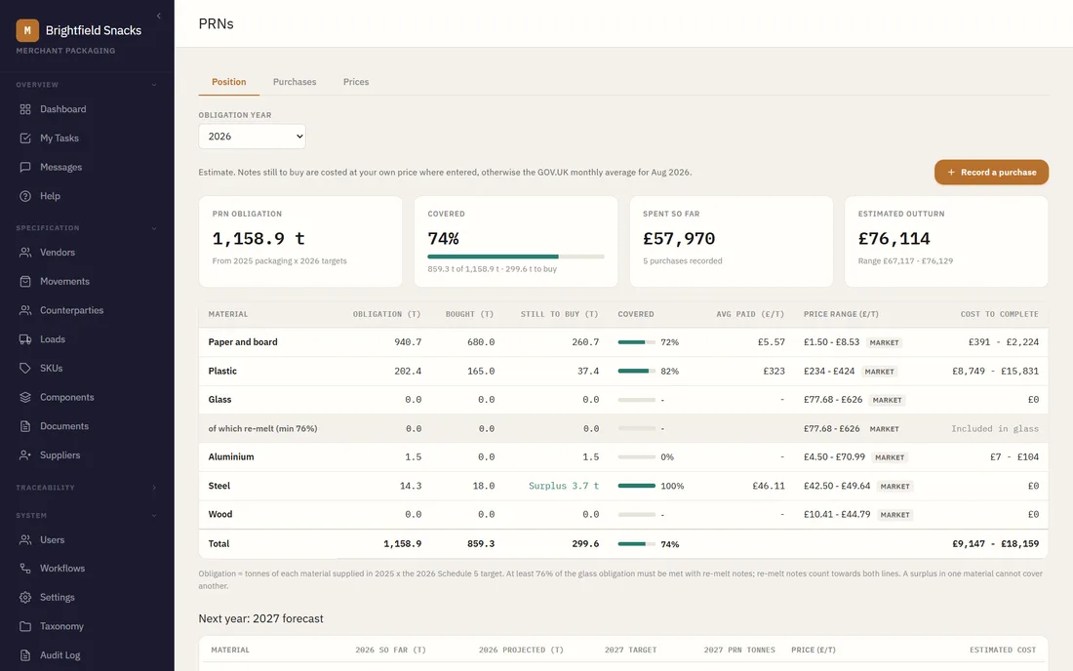
Task: Click the SKUs tag icon
Action: [x=25, y=368]
